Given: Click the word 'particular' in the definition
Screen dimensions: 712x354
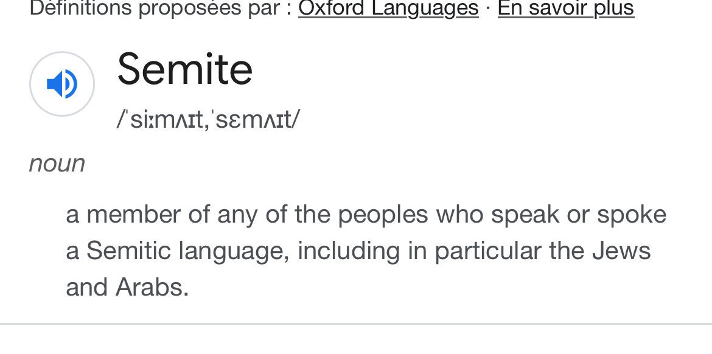Looking at the screenshot, I should click(487, 251).
